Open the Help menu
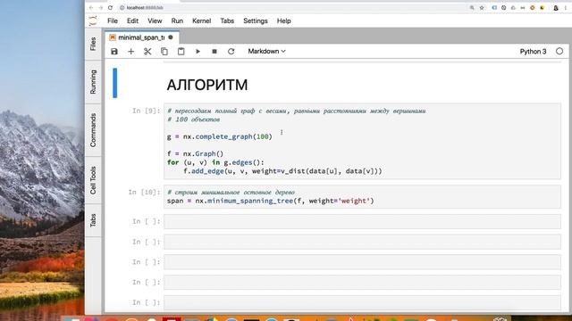Viewport: 572px width, 321px height. pos(284,21)
